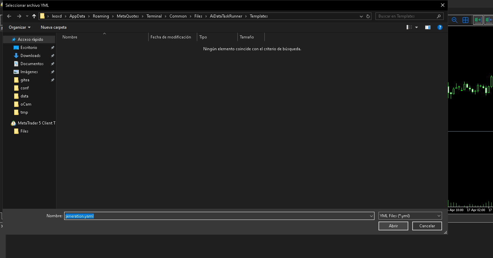Click Nueva carpeta in the toolbar
The height and width of the screenshot is (258, 493).
(54, 27)
